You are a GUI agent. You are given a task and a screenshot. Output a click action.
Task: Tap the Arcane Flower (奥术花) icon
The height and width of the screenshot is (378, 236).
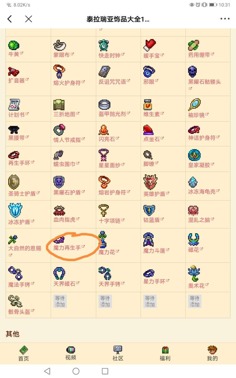[194, 273]
